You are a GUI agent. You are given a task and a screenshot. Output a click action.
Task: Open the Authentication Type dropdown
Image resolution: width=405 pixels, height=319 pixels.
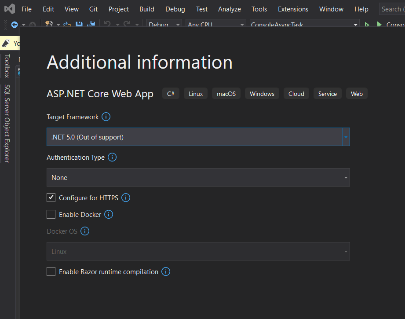[198, 177]
